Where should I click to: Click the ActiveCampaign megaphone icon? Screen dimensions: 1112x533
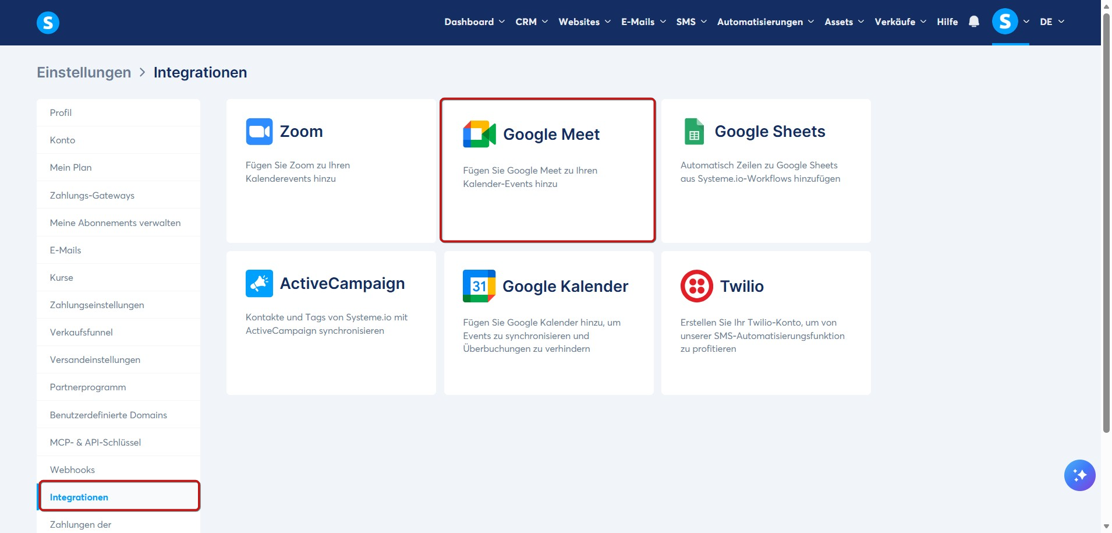tap(259, 284)
